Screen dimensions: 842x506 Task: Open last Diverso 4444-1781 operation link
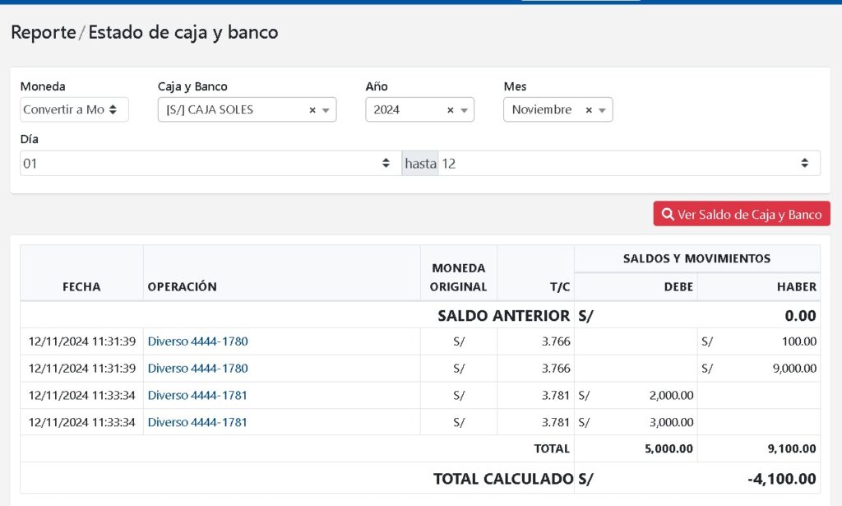pos(197,423)
